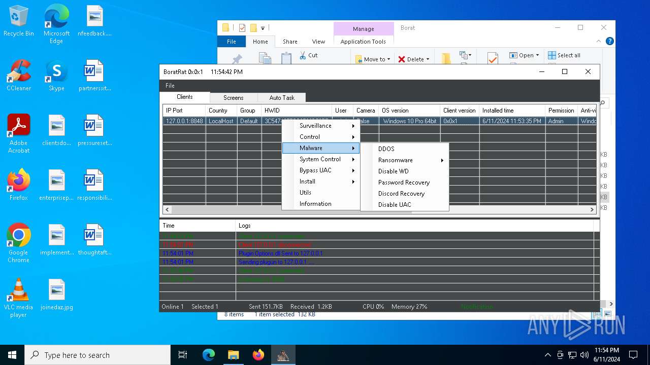Open the Microsoft Edge desktop shortcut

pos(56,24)
